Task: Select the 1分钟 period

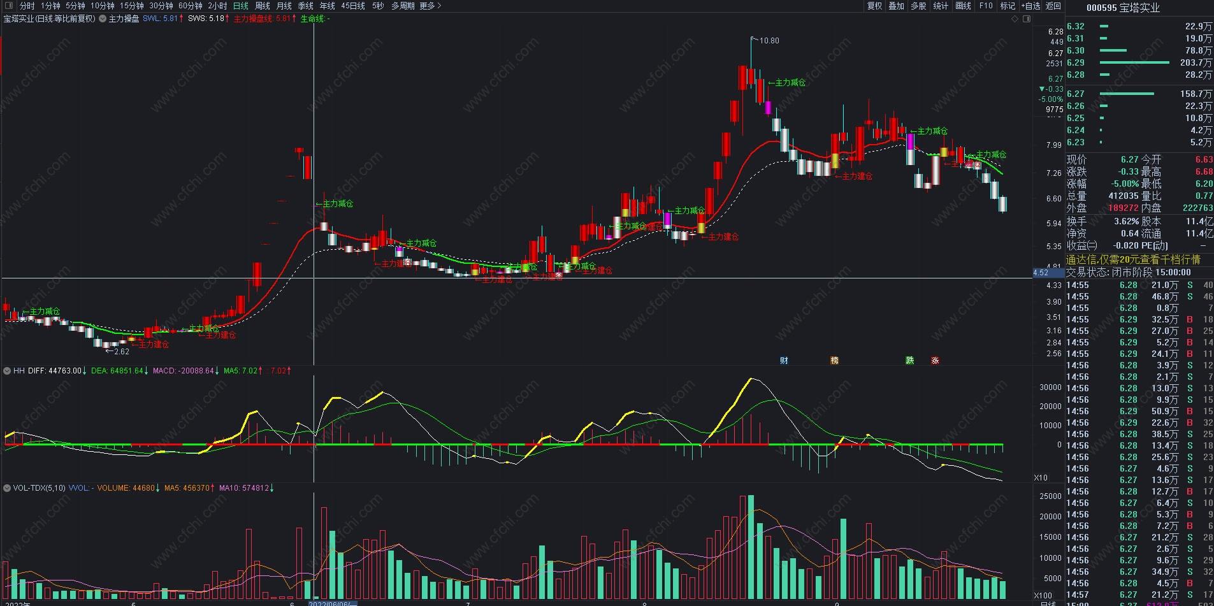Action: click(50, 6)
